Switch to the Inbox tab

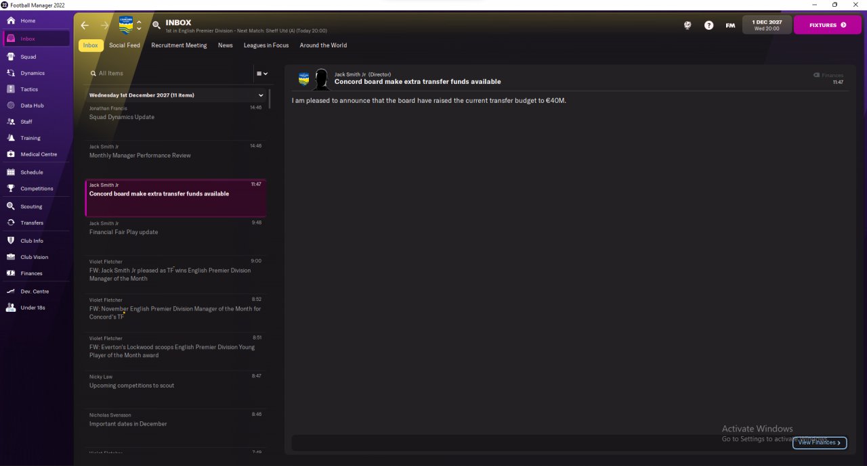(91, 45)
